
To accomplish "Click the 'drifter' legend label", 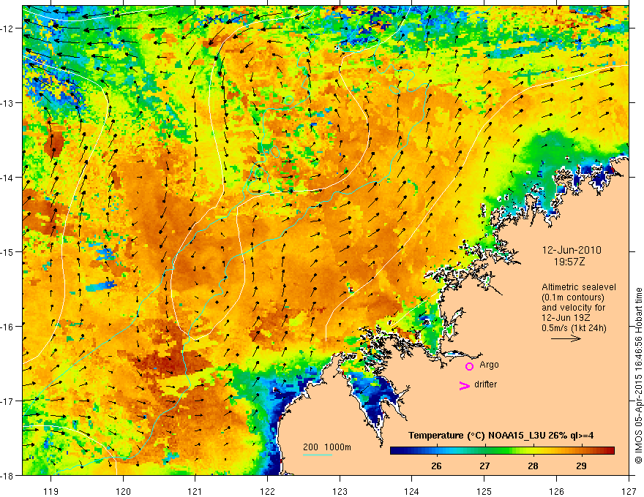I will click(485, 384).
